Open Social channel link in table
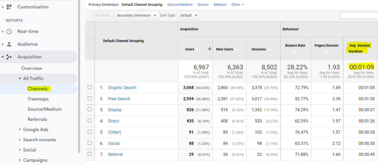 click(x=114, y=143)
